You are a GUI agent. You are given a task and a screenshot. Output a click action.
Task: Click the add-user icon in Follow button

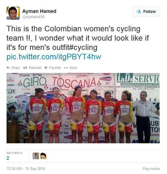(x=139, y=12)
